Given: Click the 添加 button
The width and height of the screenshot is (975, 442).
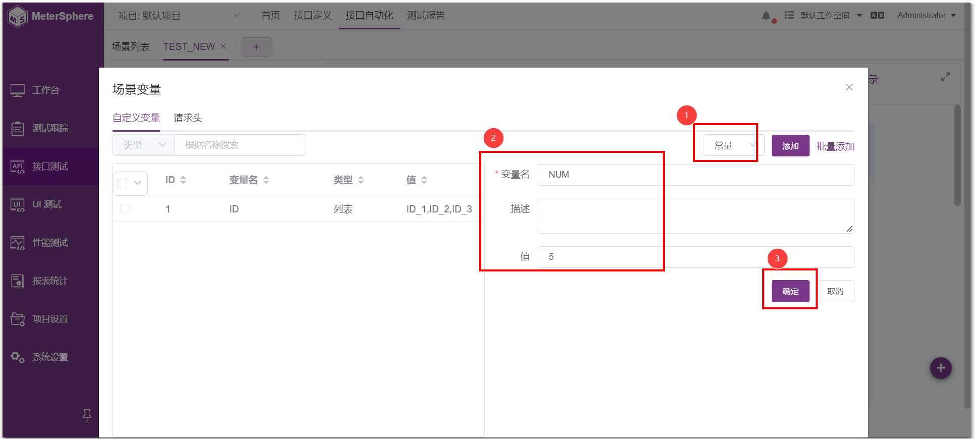Looking at the screenshot, I should (790, 146).
